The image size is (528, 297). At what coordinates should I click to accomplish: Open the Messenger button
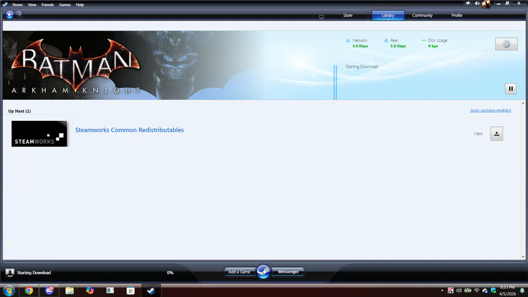[288, 272]
